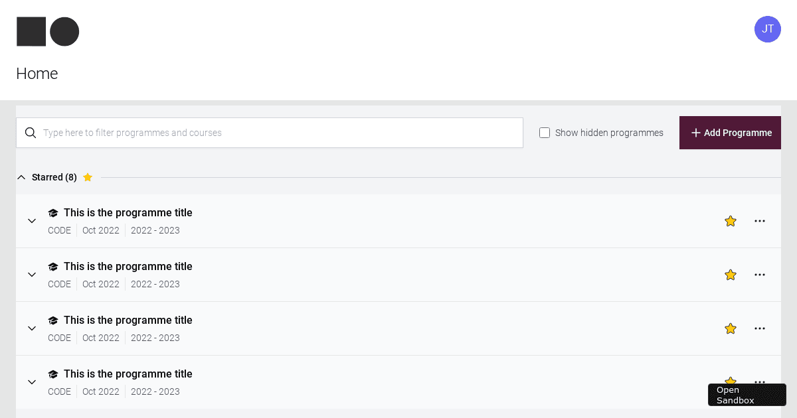Viewport: 797px width, 418px height.
Task: Enable Show hidden programmes checkbox
Action: pyautogui.click(x=545, y=133)
